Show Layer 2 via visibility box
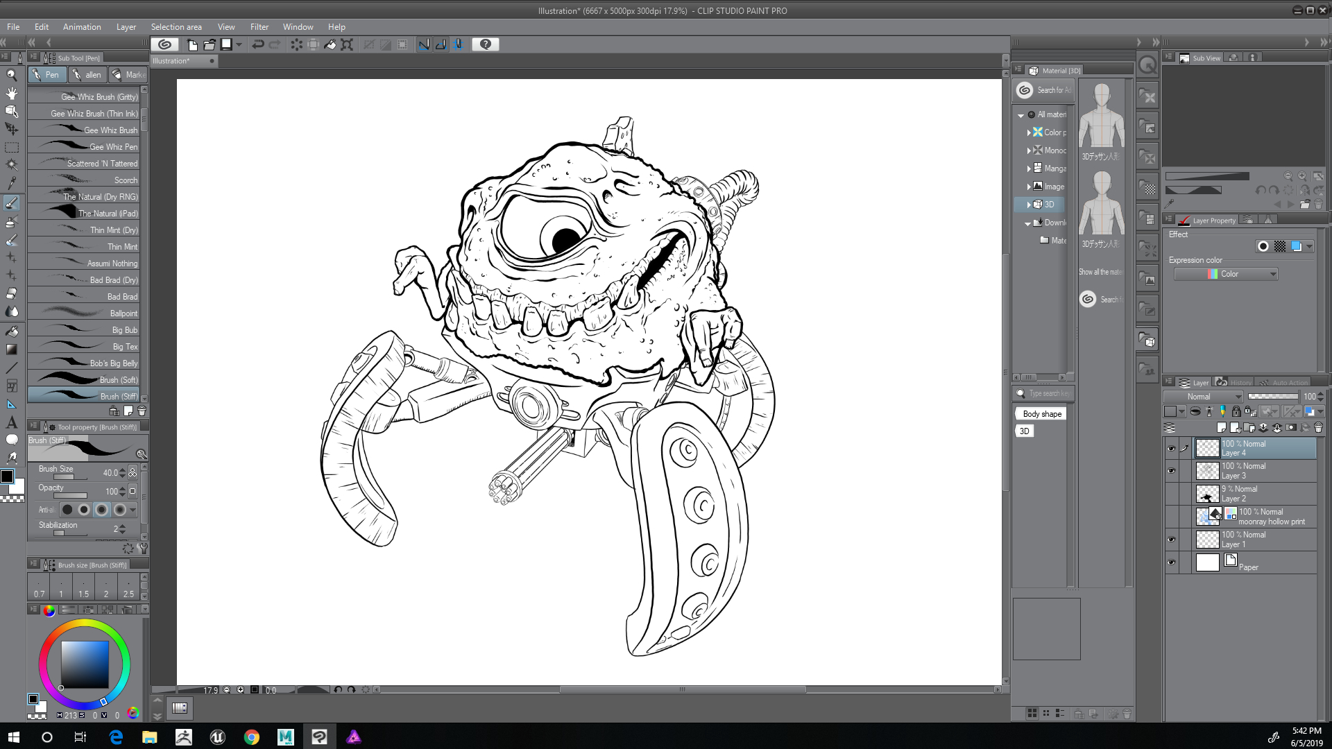The height and width of the screenshot is (749, 1332). coord(1171,494)
